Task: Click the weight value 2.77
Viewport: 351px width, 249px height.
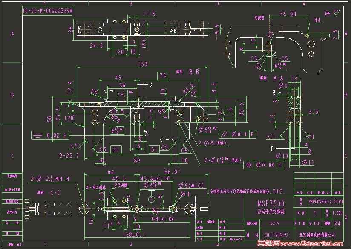Action: click(275, 223)
